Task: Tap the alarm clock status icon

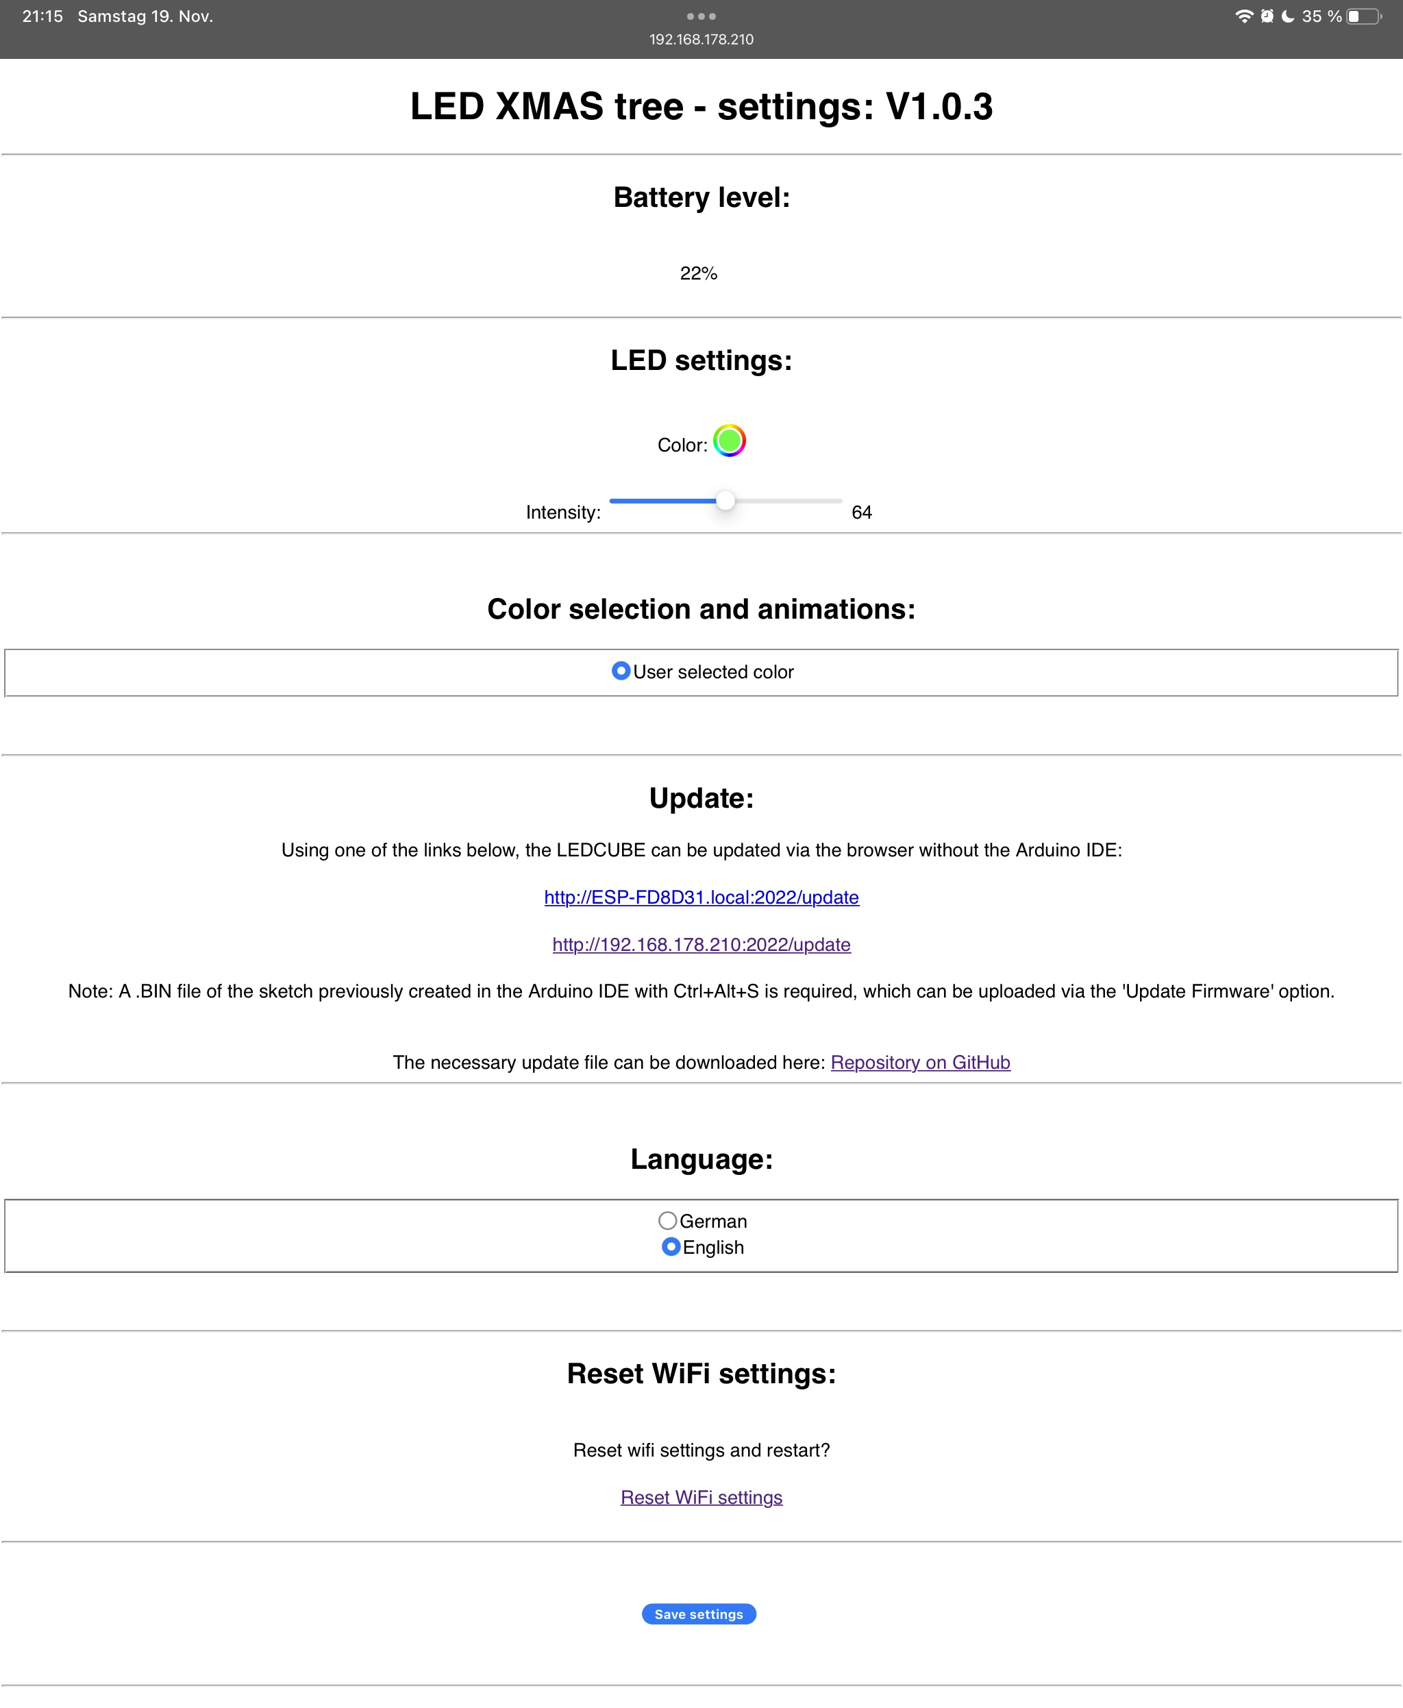Action: pyautogui.click(x=1267, y=16)
